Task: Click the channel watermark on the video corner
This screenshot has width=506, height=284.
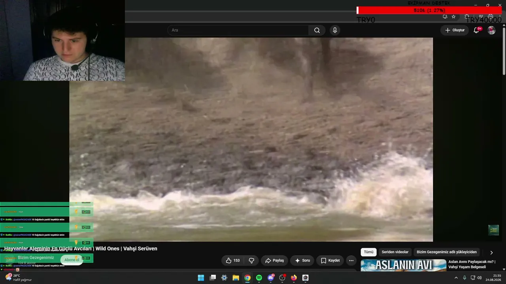Action: click(493, 230)
